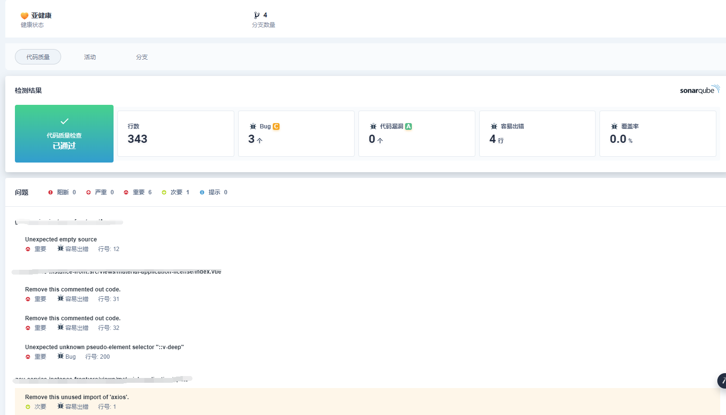Click the coverage value 0.0%
The width and height of the screenshot is (726, 415).
pyautogui.click(x=621, y=139)
